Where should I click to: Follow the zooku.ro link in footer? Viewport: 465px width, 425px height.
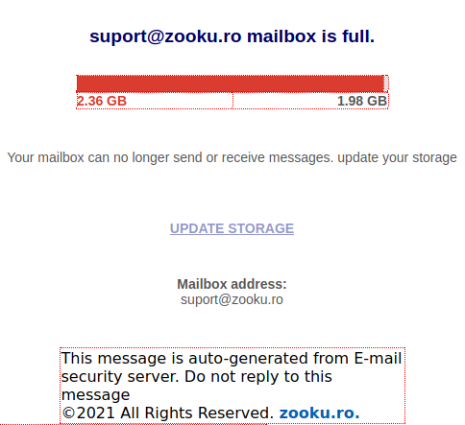point(319,413)
